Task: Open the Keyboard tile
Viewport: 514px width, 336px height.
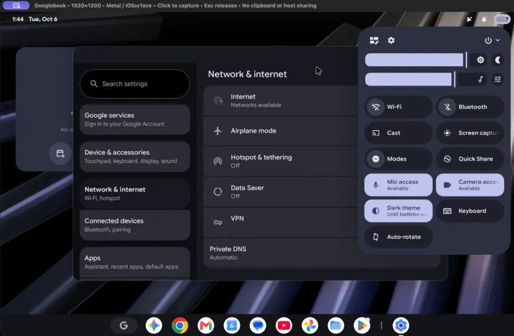Action: click(470, 211)
